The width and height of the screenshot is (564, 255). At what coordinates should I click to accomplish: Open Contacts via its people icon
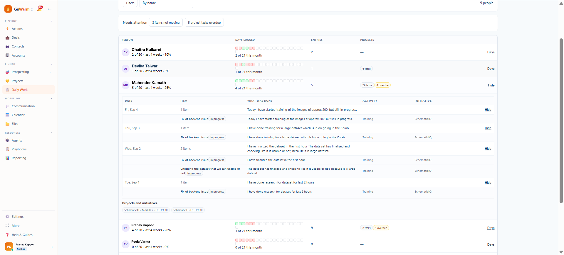coord(7,47)
